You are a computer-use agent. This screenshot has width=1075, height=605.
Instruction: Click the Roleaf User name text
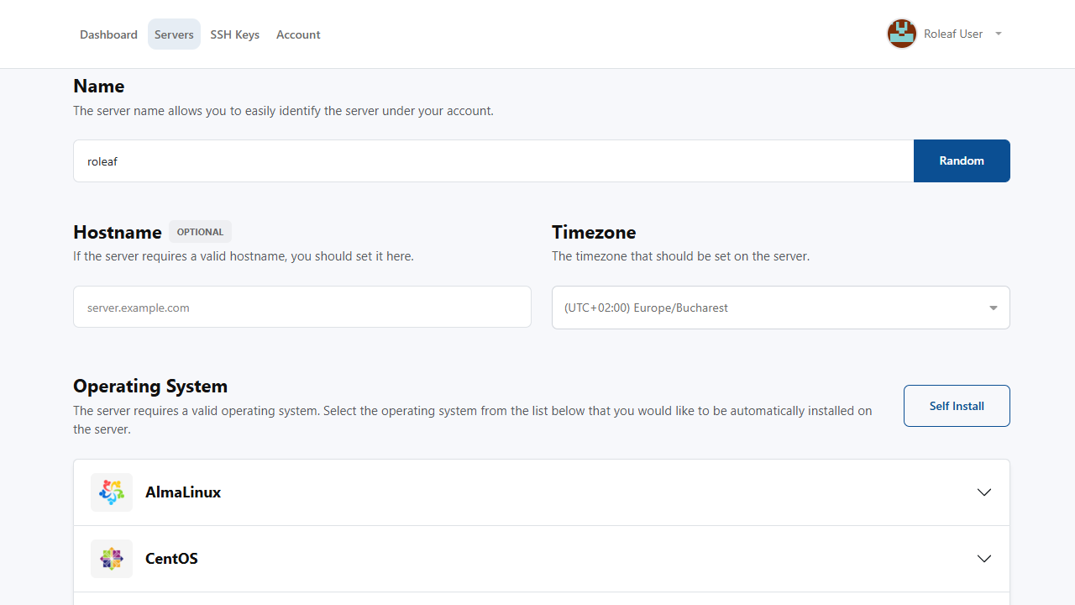coord(953,34)
